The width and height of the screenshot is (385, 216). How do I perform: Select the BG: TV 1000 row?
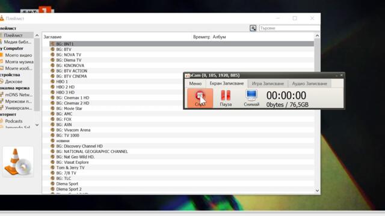[182, 136]
